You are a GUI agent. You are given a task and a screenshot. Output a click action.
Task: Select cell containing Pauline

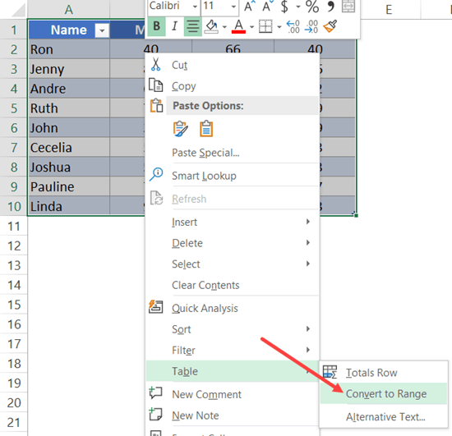pos(69,186)
